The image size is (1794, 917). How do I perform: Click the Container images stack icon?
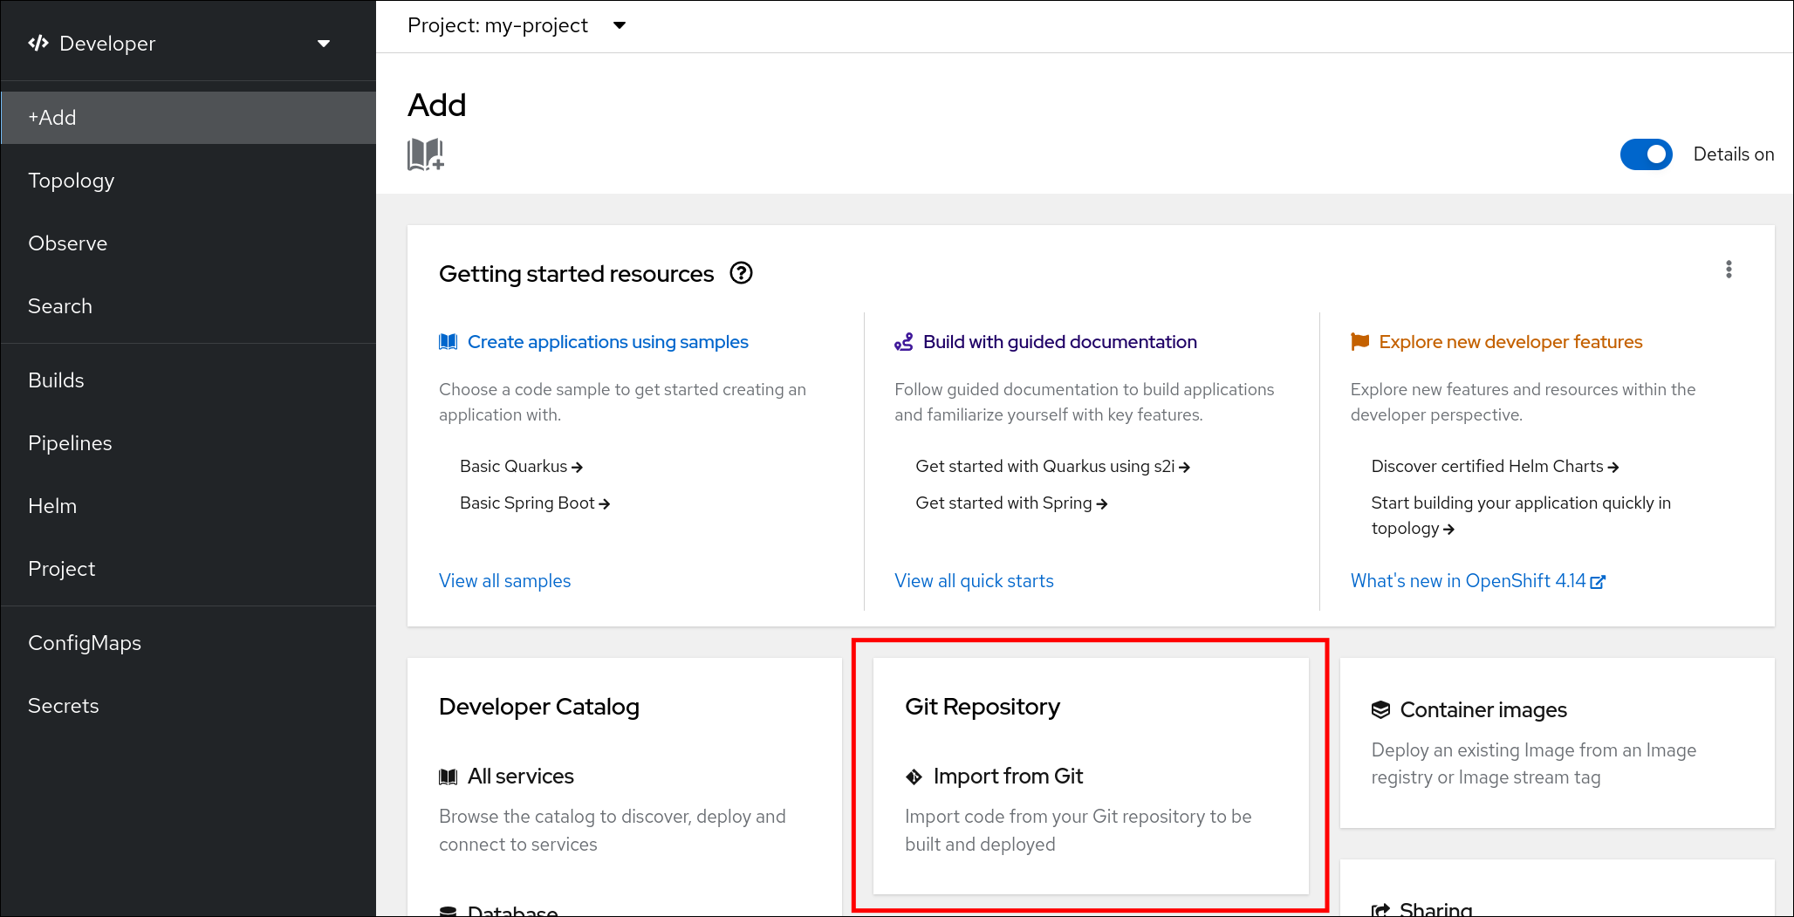pos(1381,709)
